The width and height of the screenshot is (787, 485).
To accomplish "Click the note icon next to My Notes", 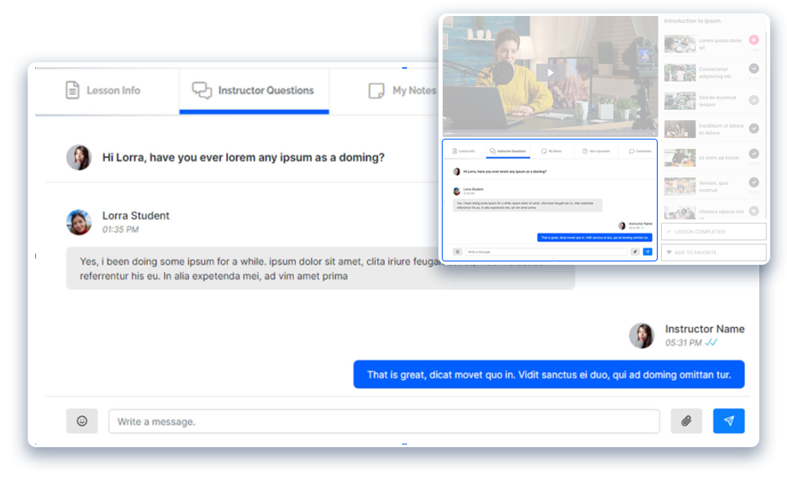I will click(376, 90).
